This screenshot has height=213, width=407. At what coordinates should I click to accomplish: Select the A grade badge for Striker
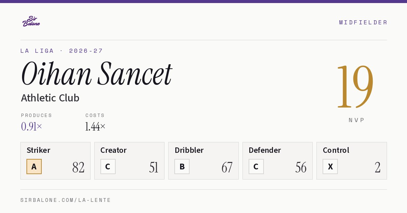[x=34, y=167]
